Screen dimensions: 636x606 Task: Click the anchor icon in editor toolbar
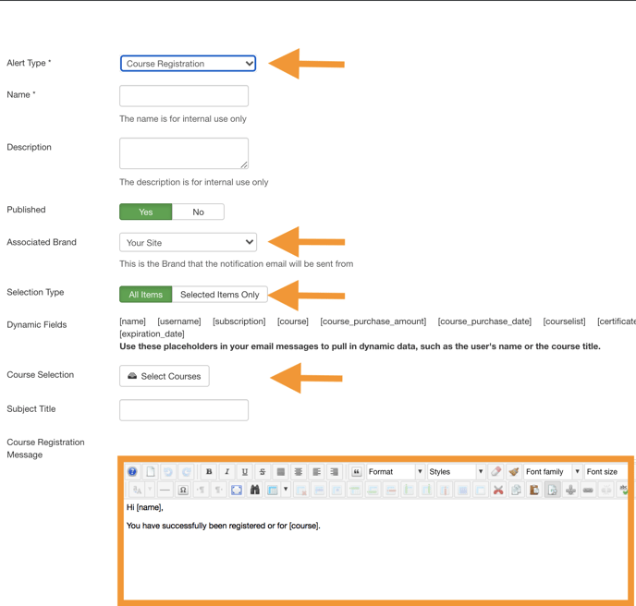[570, 491]
